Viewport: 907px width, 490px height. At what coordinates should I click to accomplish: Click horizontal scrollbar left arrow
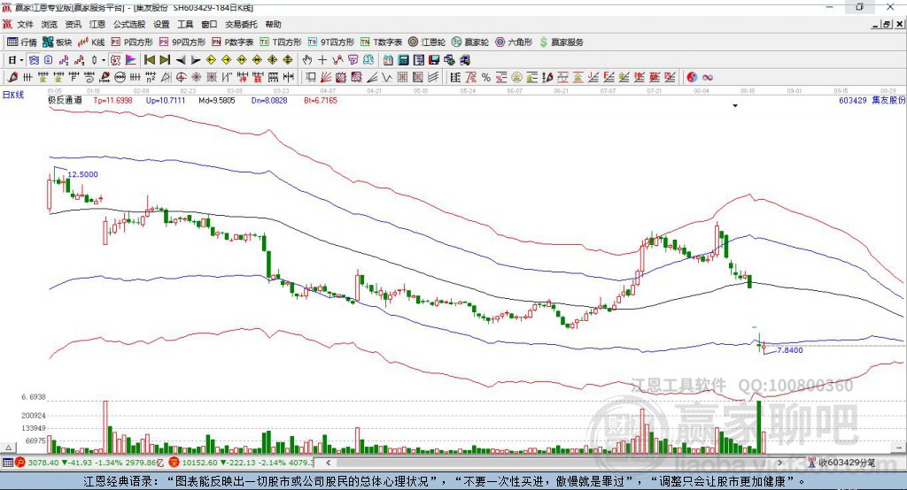click(328, 463)
